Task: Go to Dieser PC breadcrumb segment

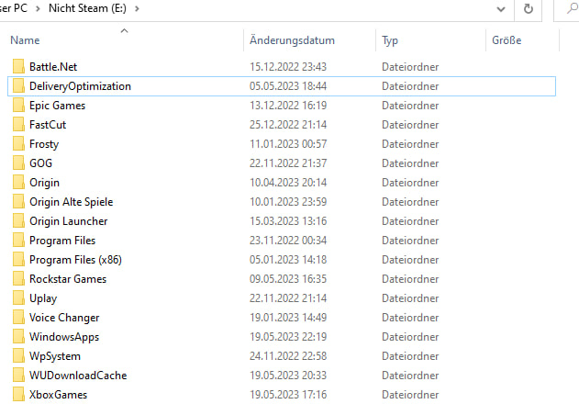Action: 13,8
